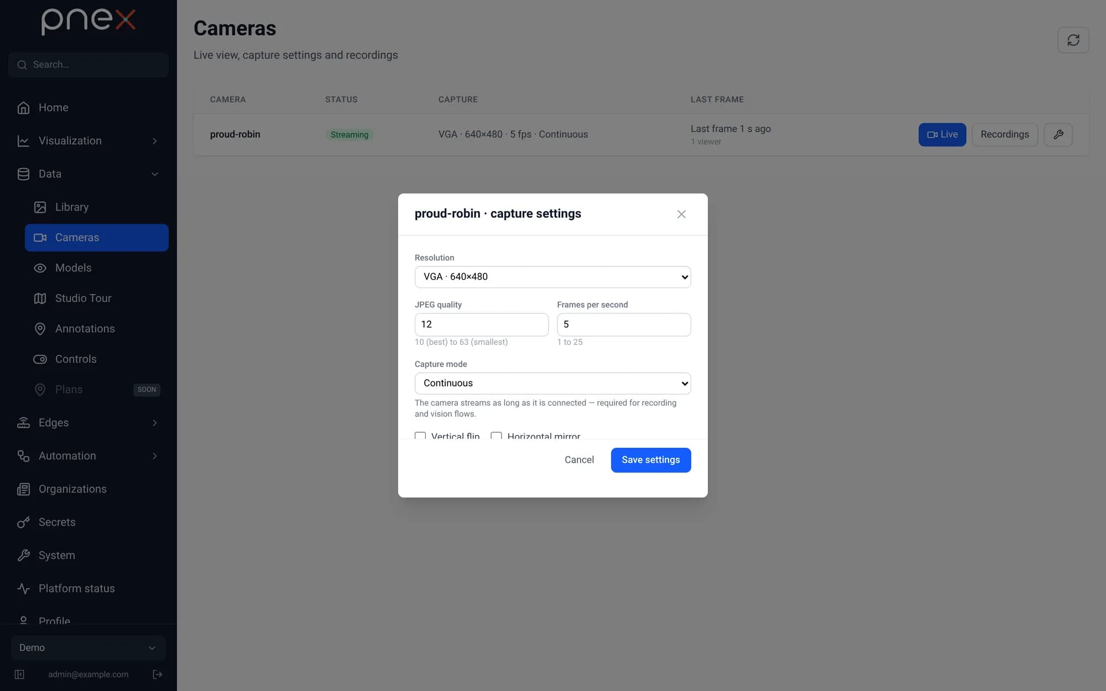Image resolution: width=1106 pixels, height=691 pixels.
Task: Open the Platform status page
Action: pyautogui.click(x=88, y=589)
